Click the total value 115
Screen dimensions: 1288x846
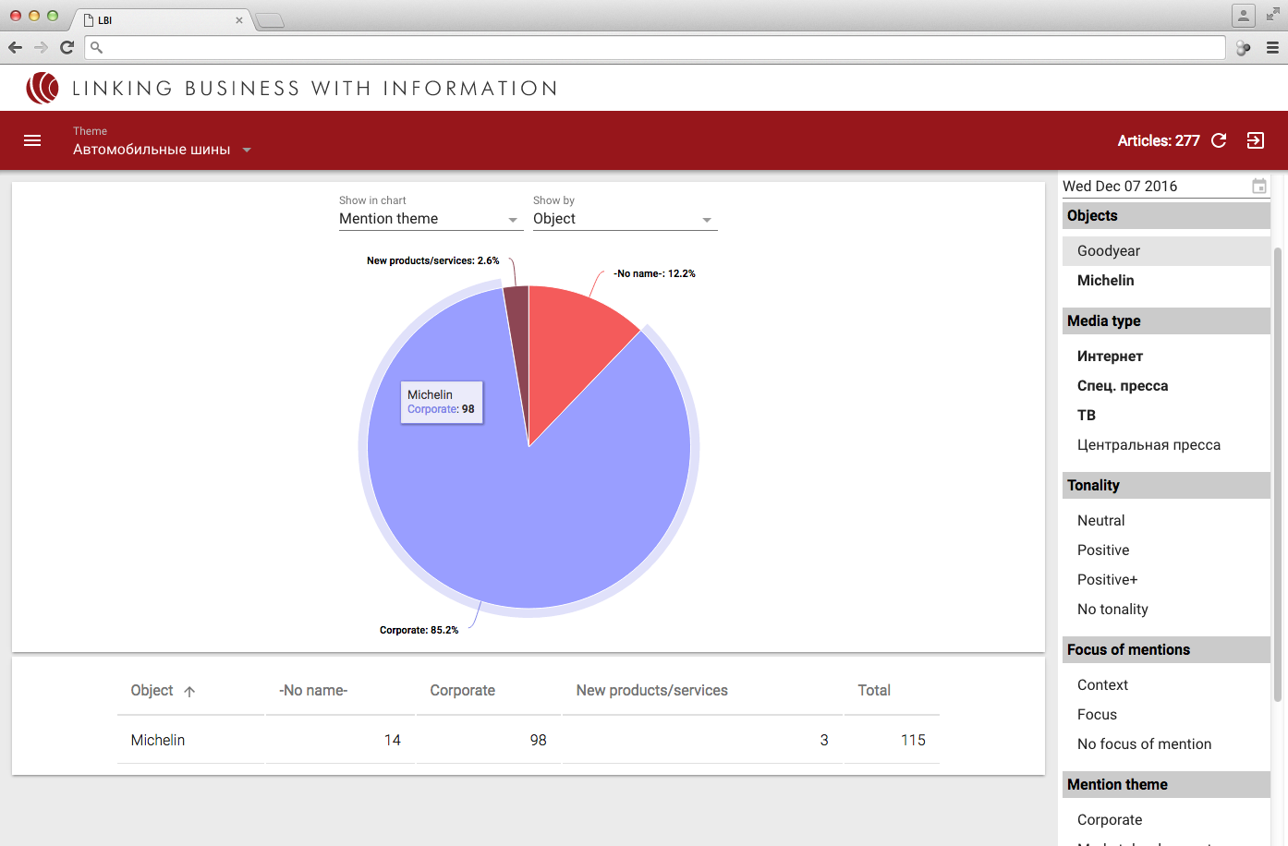(913, 741)
